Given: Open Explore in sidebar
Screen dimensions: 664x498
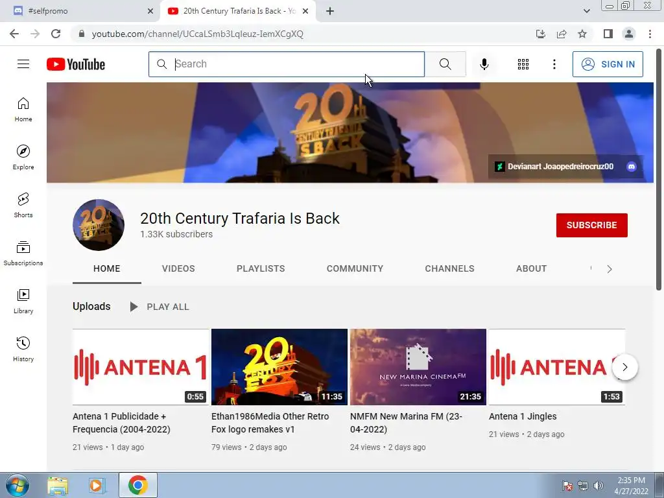Looking at the screenshot, I should pos(23,157).
